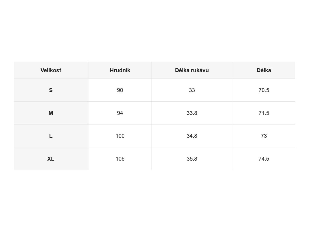Screen dimensions: 309x231
Task: Select length value 71.5
Action: click(x=264, y=113)
